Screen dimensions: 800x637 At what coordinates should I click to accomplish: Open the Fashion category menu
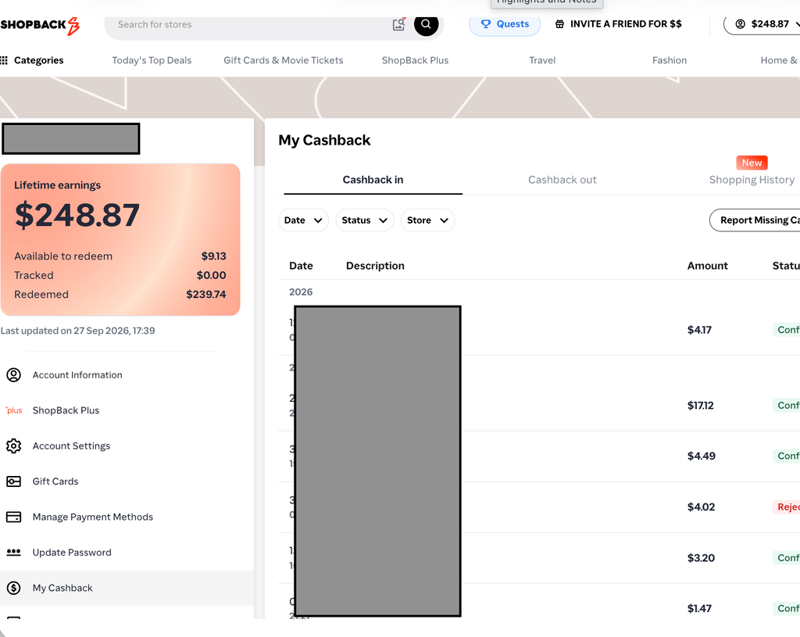(x=670, y=60)
